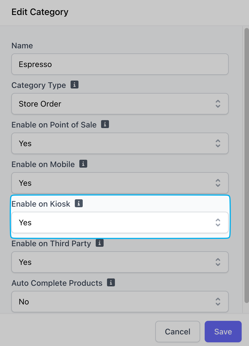Open the Auto Complete Products dropdown
This screenshot has width=249, height=346.
point(120,302)
